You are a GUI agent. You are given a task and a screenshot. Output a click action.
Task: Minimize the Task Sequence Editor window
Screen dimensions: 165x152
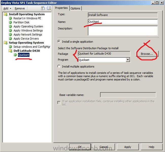[153, 3]
